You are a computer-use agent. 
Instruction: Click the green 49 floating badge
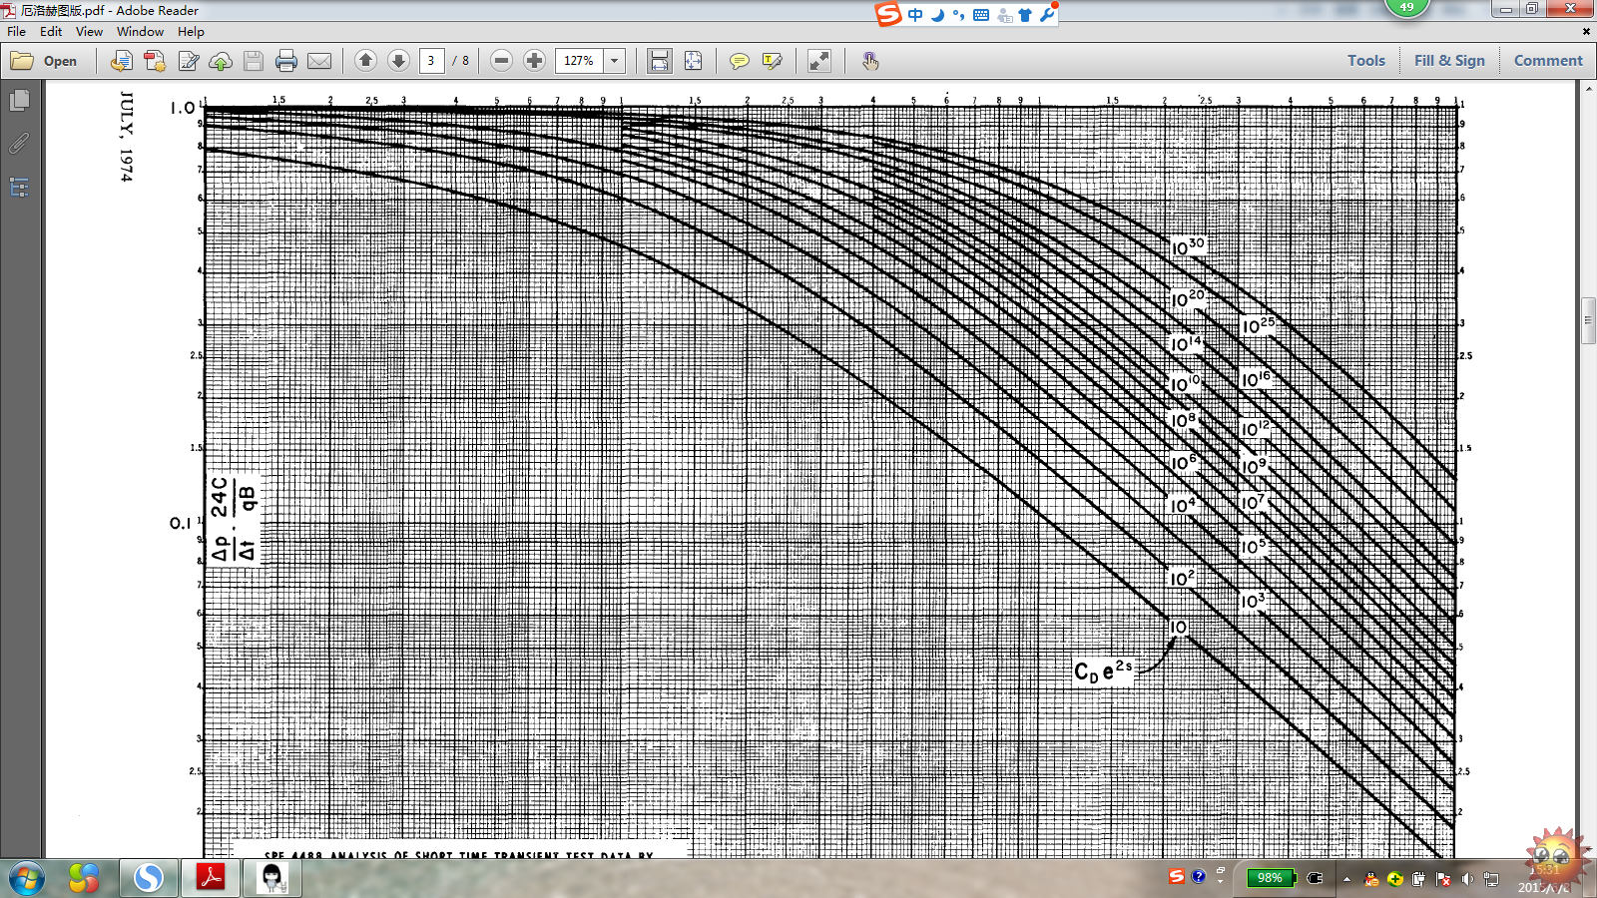point(1407,7)
